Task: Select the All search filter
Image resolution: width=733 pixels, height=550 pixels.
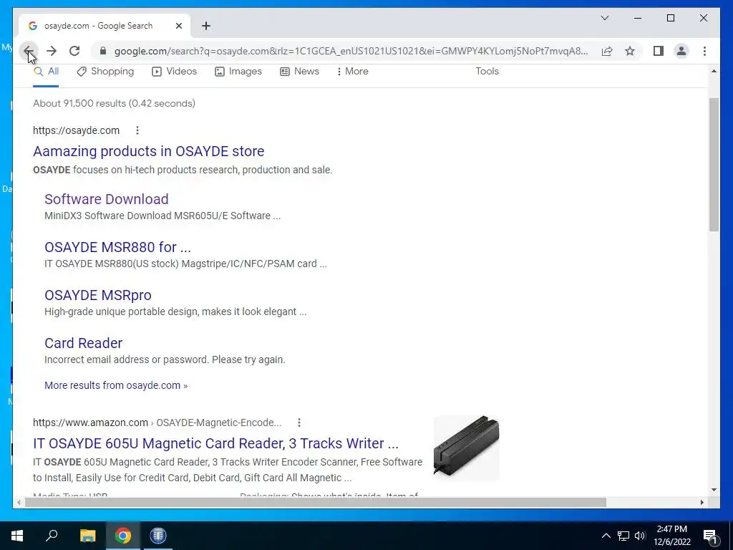Action: [47, 72]
